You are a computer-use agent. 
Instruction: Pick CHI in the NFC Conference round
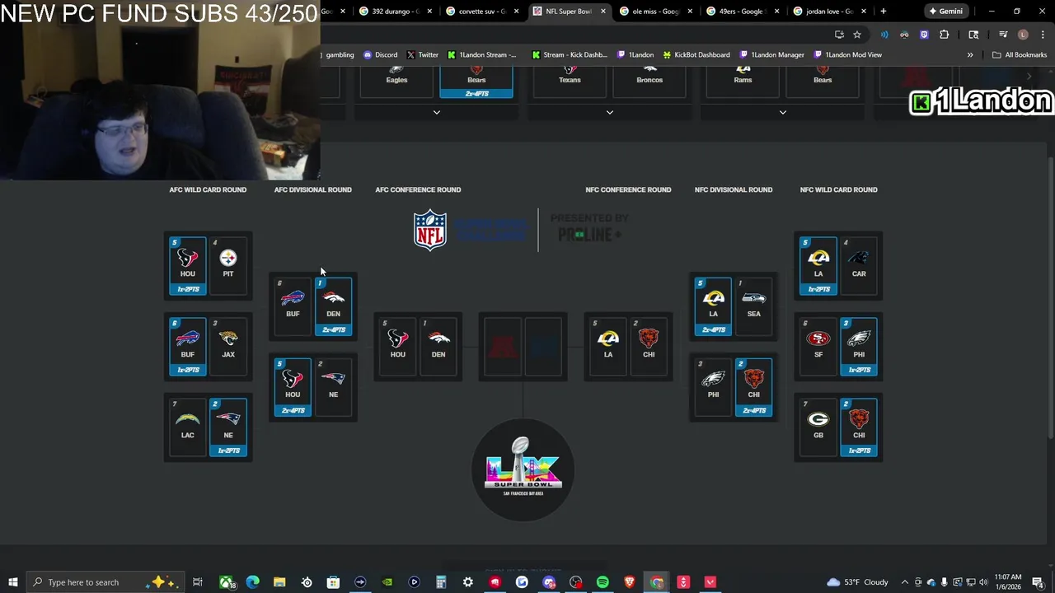pos(649,346)
